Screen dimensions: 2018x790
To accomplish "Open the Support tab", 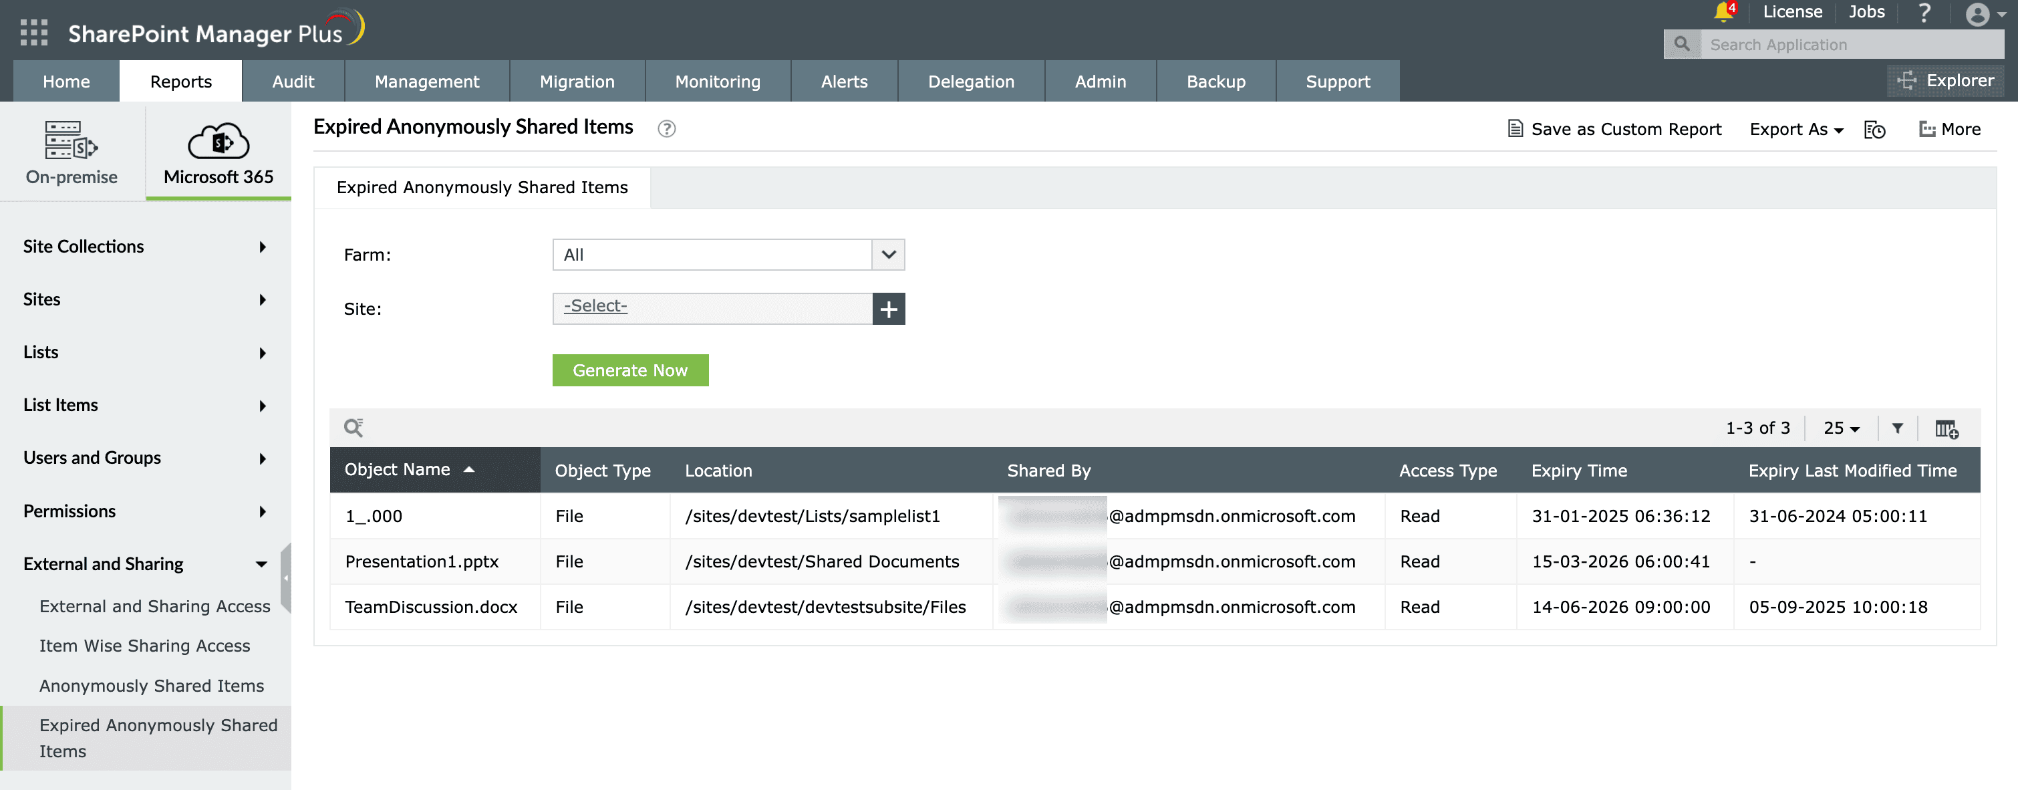I will pyautogui.click(x=1338, y=82).
